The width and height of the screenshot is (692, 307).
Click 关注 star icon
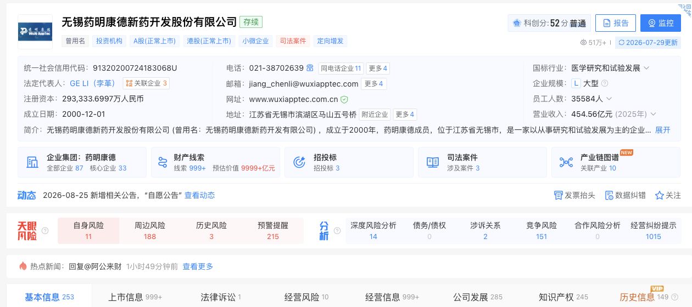click(x=659, y=195)
